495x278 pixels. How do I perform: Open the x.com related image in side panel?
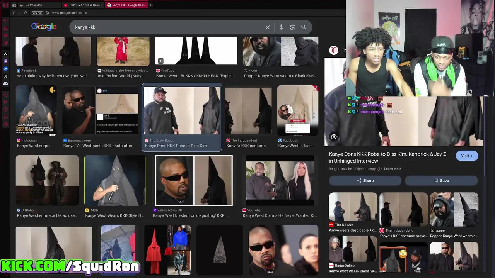pos(454,209)
